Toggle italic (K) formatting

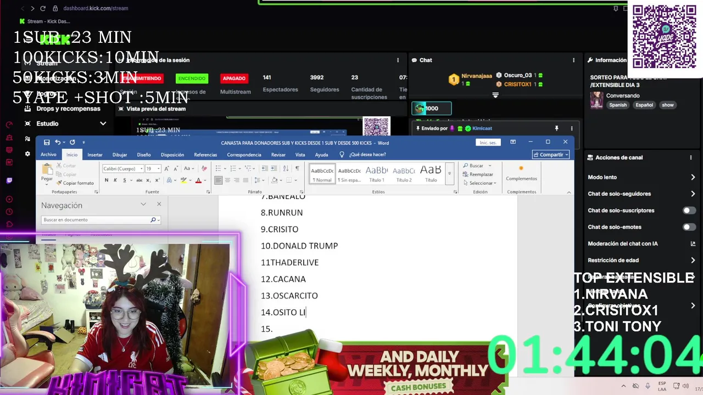pos(115,180)
